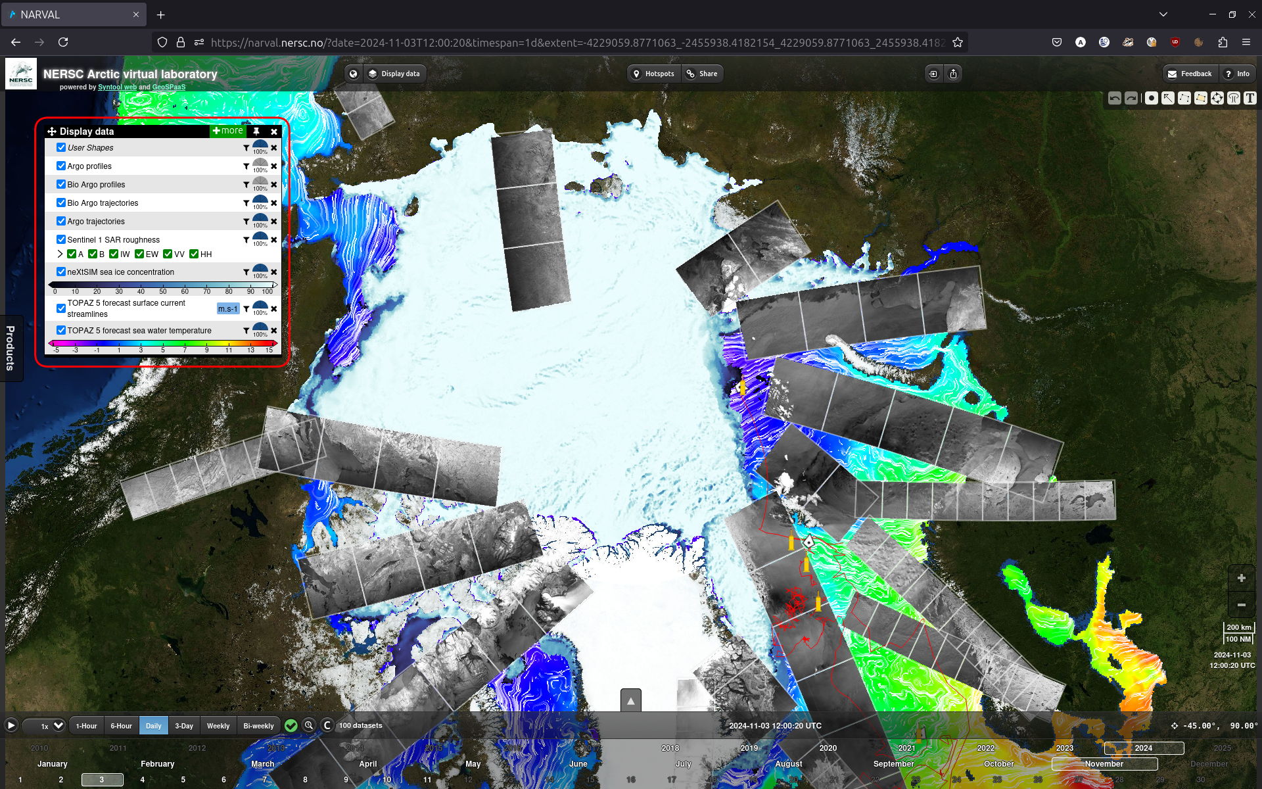
Task: Toggle the neXtSIM sea ice concentration layer
Action: click(60, 271)
